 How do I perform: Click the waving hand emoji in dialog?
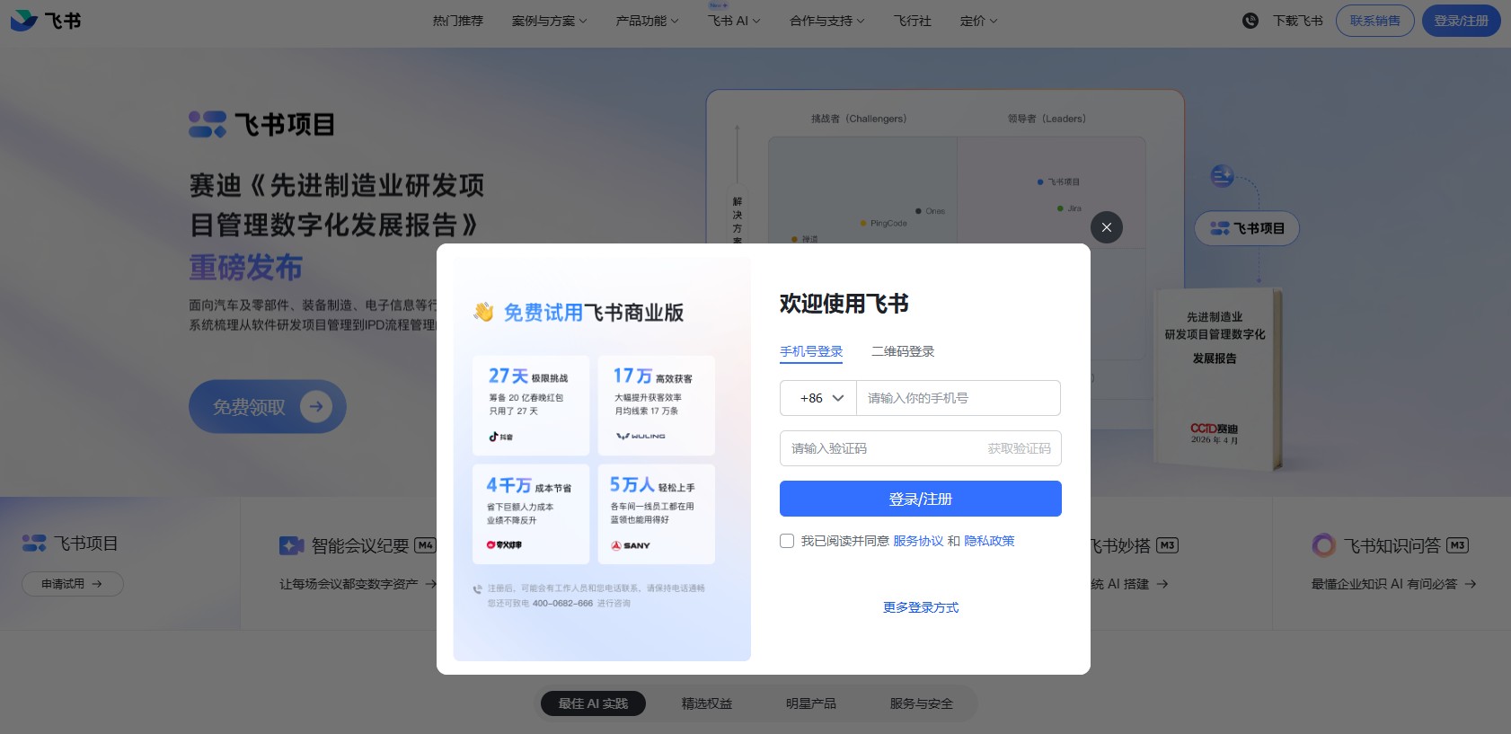pyautogui.click(x=483, y=312)
